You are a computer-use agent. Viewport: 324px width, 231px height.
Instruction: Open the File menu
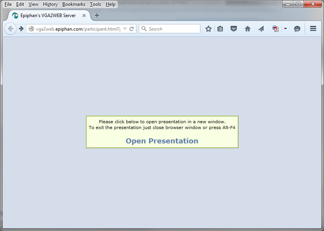click(x=8, y=4)
